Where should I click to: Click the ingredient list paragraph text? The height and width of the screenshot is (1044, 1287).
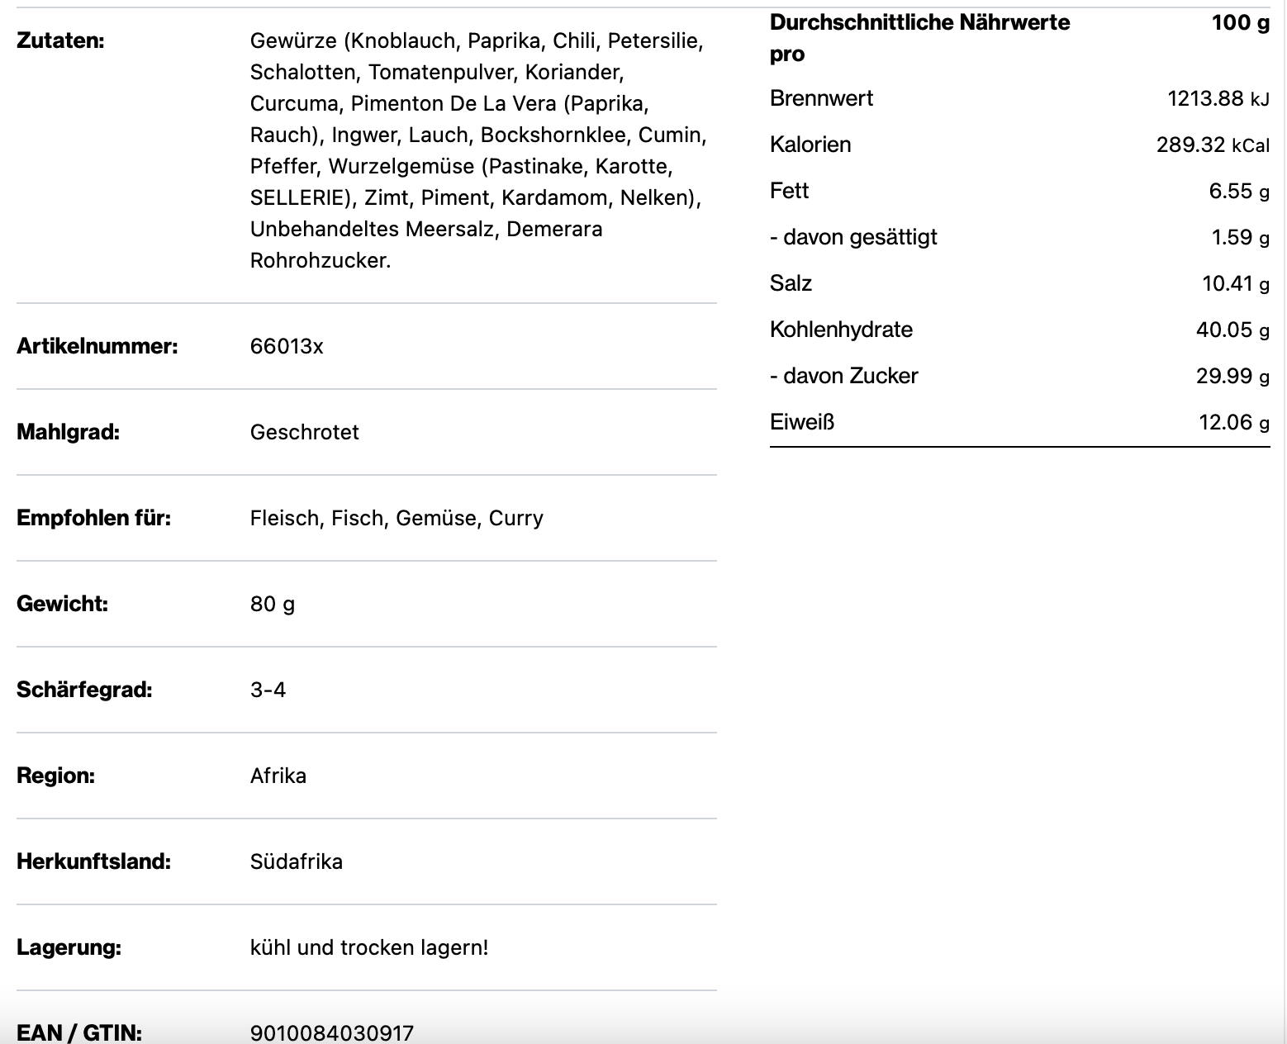(x=477, y=150)
